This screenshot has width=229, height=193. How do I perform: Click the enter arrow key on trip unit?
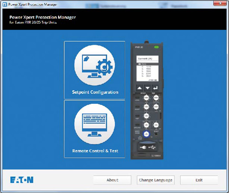pos(155,88)
